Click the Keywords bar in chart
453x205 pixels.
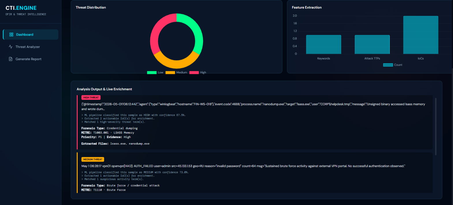coord(324,45)
